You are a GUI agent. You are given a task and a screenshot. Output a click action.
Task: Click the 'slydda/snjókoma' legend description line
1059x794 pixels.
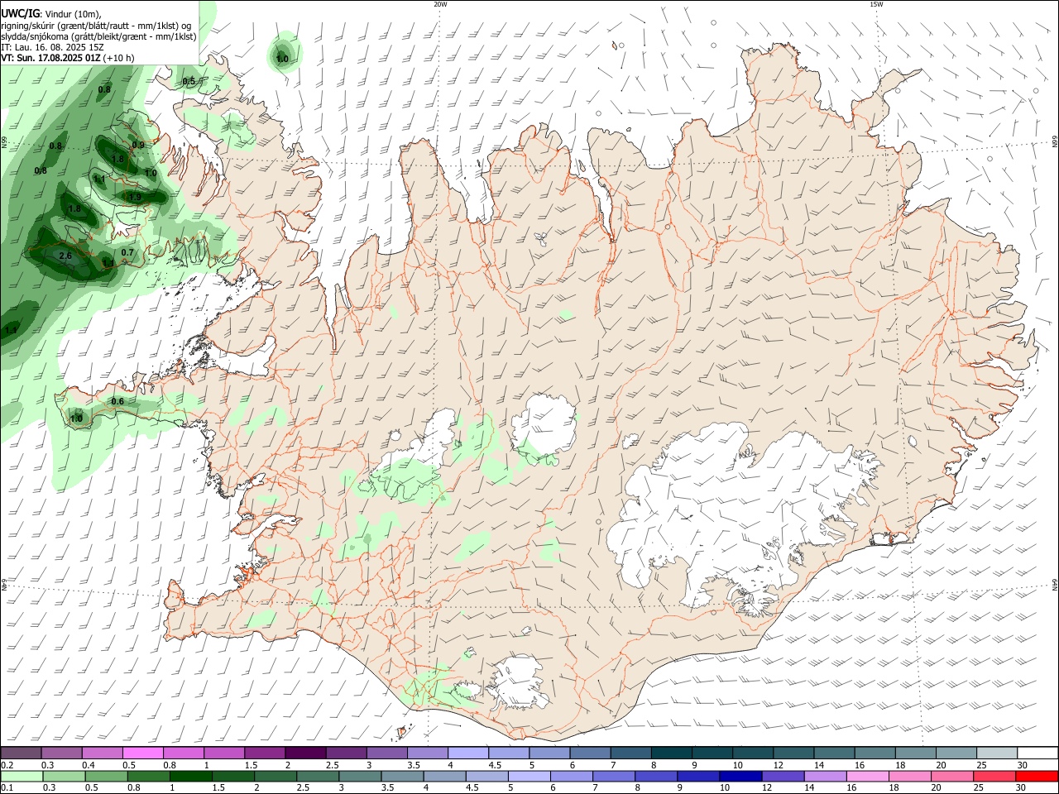click(98, 36)
